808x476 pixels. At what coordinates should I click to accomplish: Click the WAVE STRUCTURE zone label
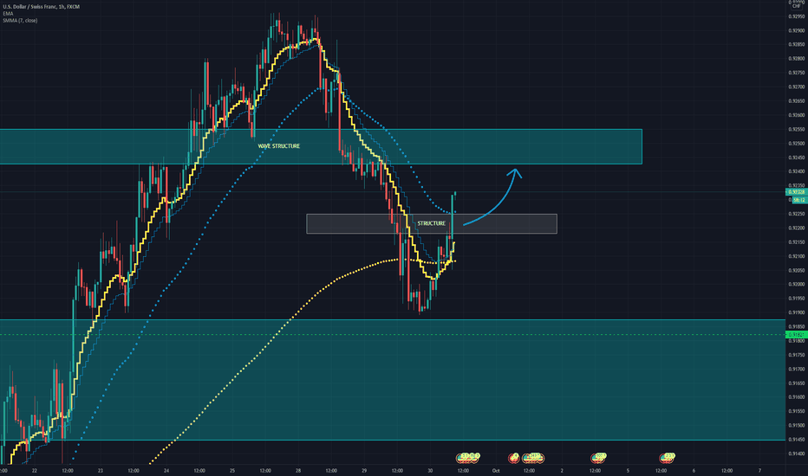click(x=279, y=146)
